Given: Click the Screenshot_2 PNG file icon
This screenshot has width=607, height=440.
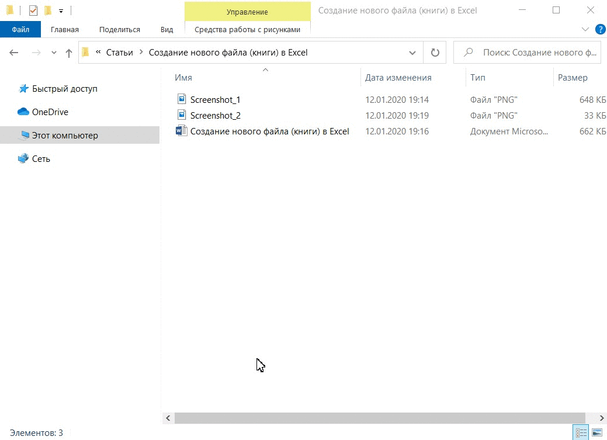Looking at the screenshot, I should [182, 115].
